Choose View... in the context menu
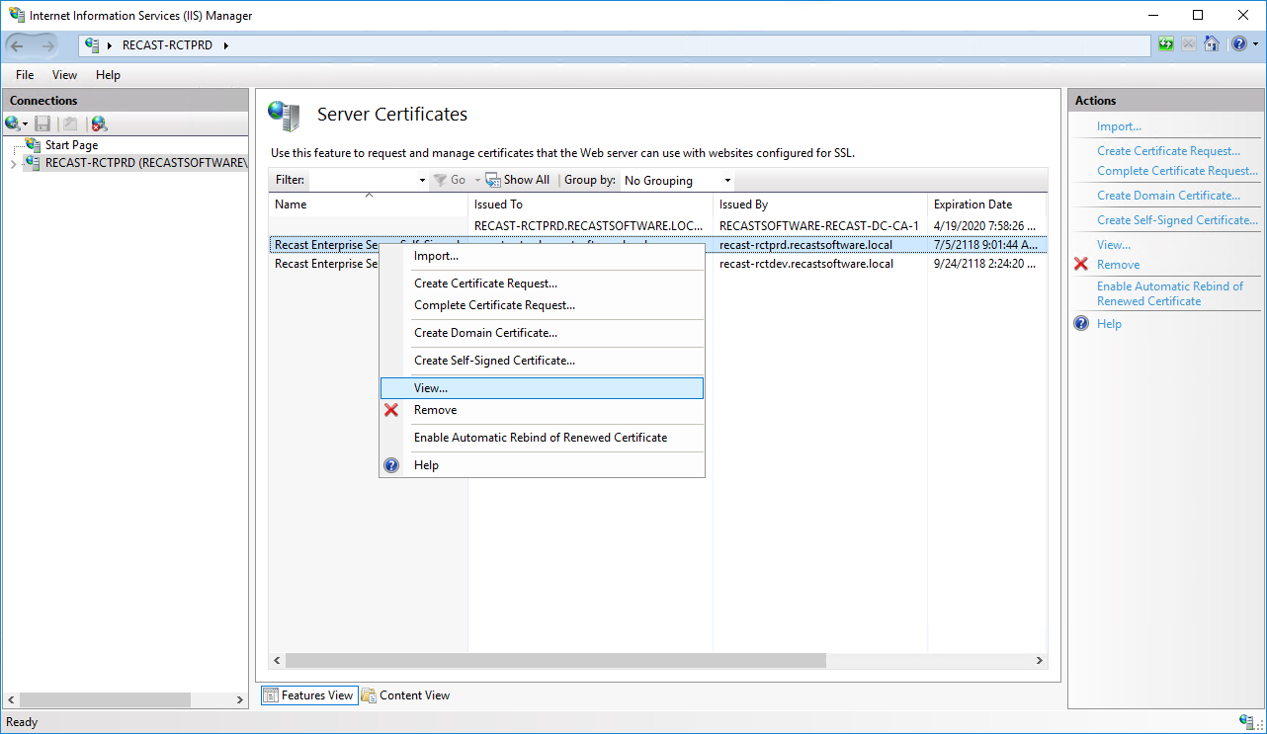Viewport: 1267px width, 734px height. tap(542, 388)
